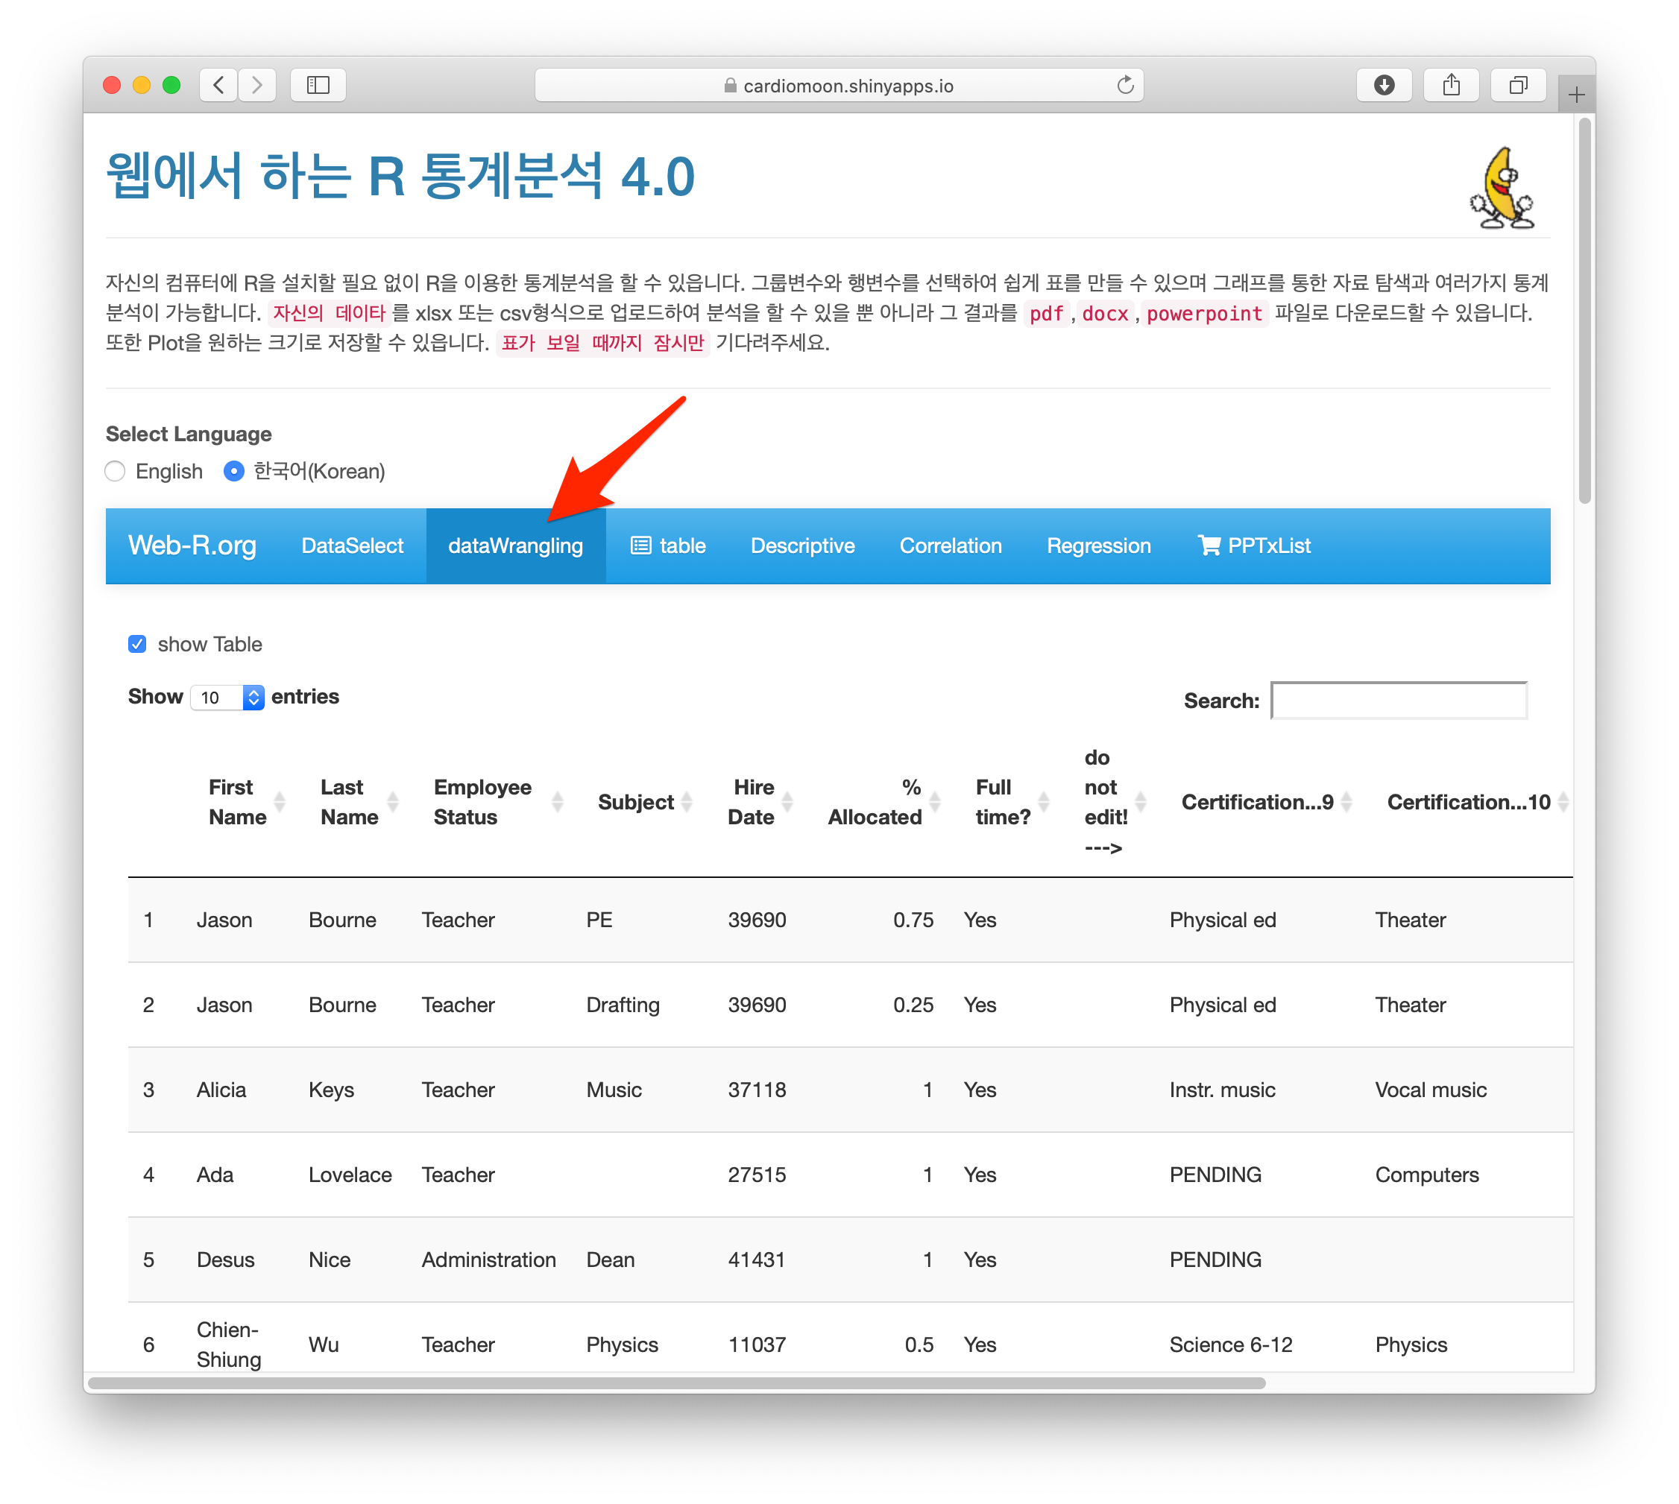Open the PPTxList cart tab
The height and width of the screenshot is (1504, 1679).
tap(1254, 546)
